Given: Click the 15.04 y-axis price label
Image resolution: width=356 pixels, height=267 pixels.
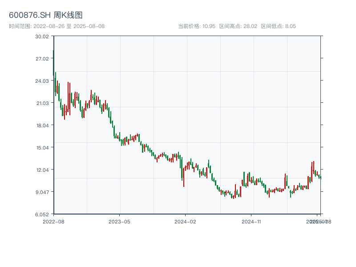Looking at the screenshot, I should click(x=42, y=147).
